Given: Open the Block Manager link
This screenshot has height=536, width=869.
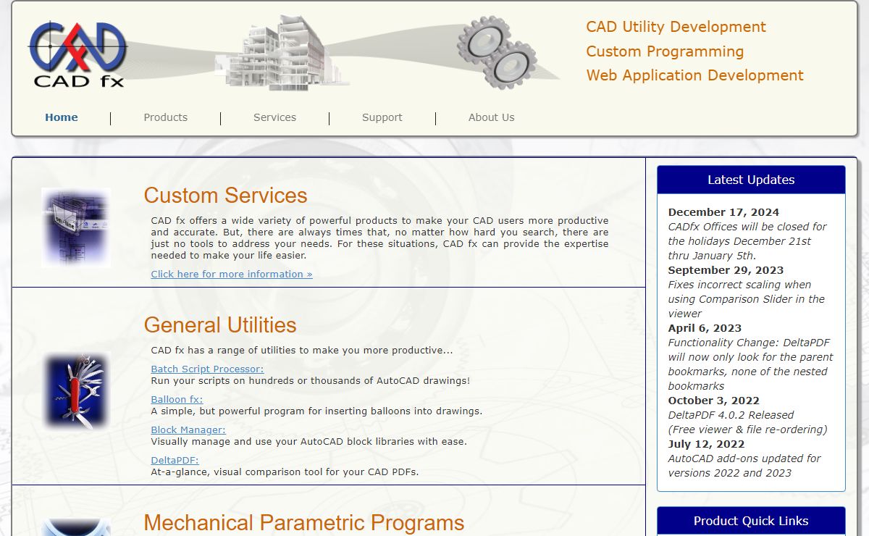Looking at the screenshot, I should click(x=188, y=430).
